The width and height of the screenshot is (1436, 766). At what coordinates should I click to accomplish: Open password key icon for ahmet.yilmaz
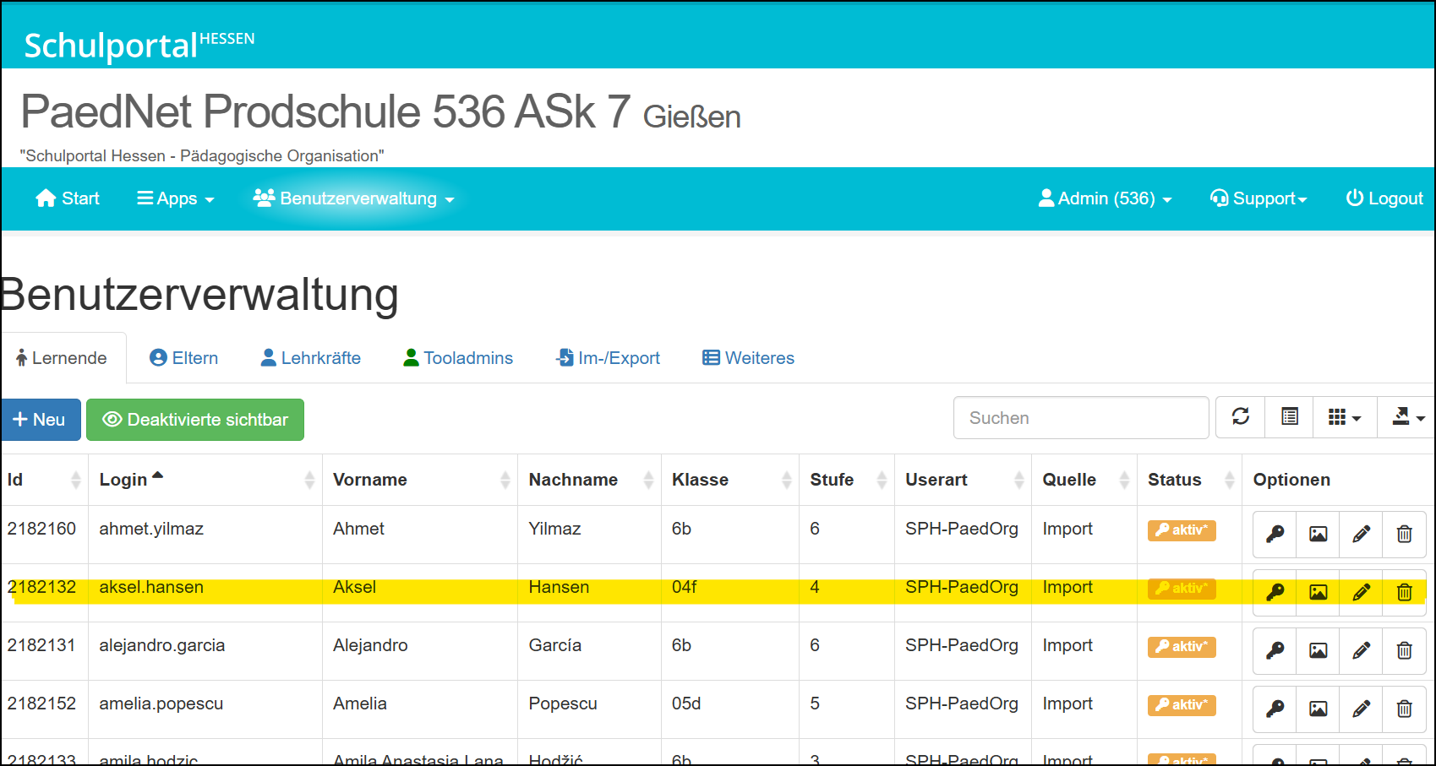pos(1275,534)
